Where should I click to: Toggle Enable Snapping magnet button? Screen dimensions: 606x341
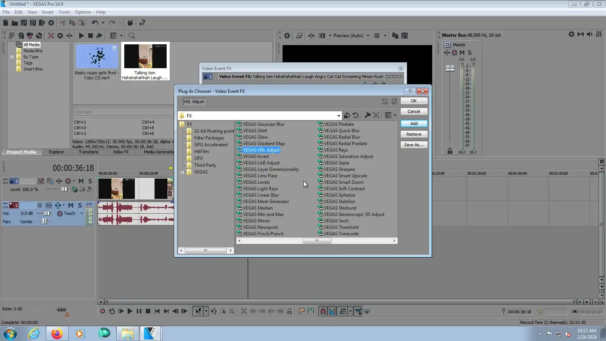tap(323, 311)
